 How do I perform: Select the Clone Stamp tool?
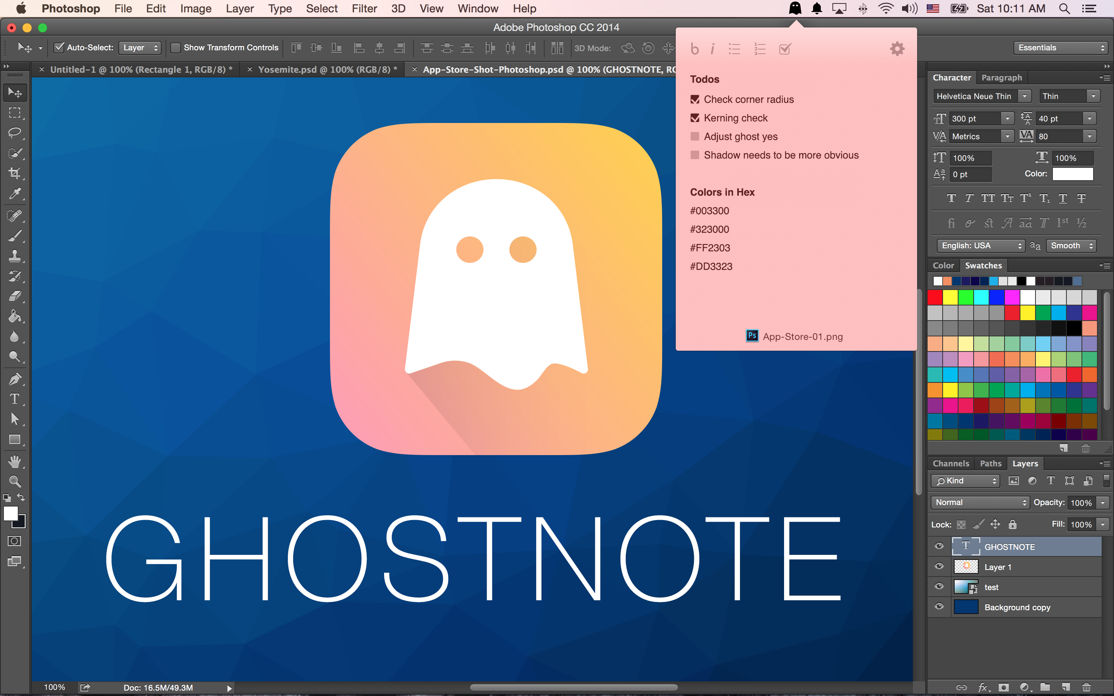(15, 256)
